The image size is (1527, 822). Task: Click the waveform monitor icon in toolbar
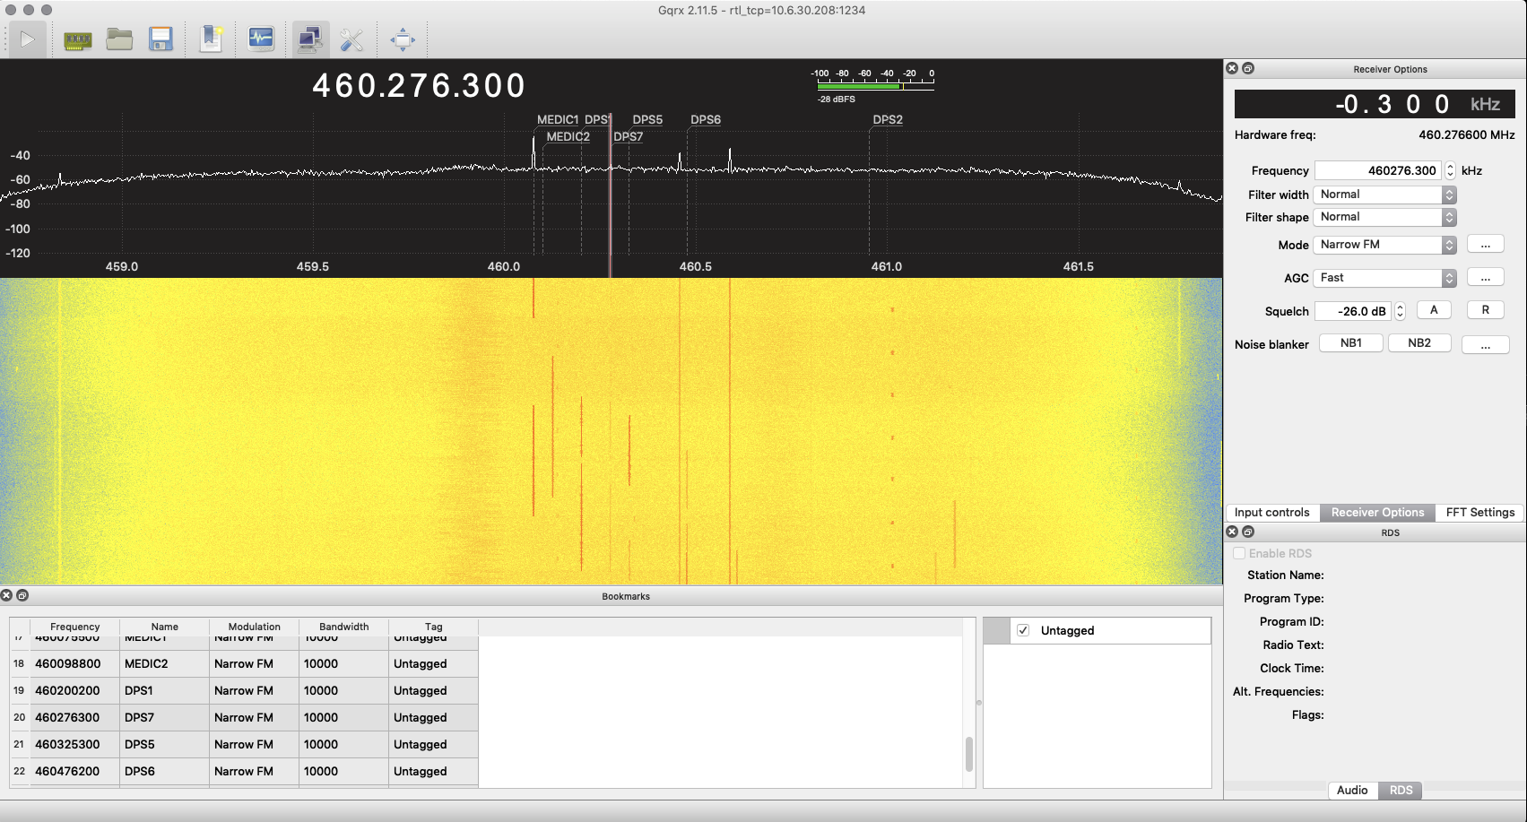coord(261,39)
